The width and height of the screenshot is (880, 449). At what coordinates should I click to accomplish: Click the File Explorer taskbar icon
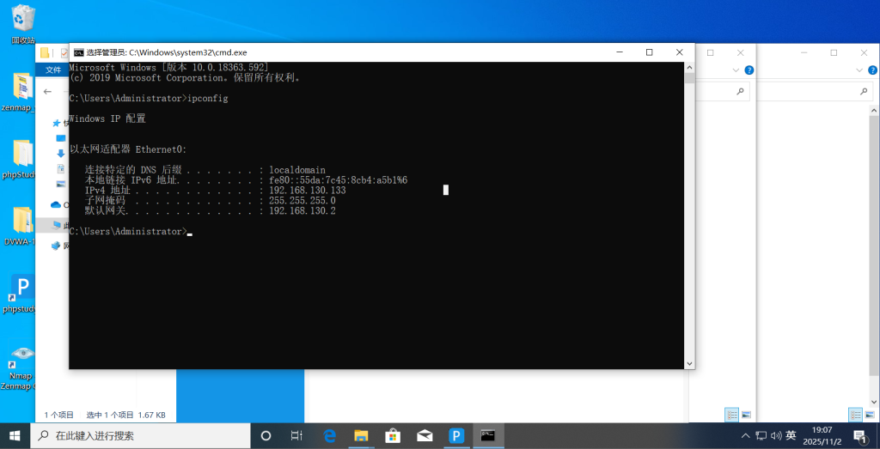[361, 435]
